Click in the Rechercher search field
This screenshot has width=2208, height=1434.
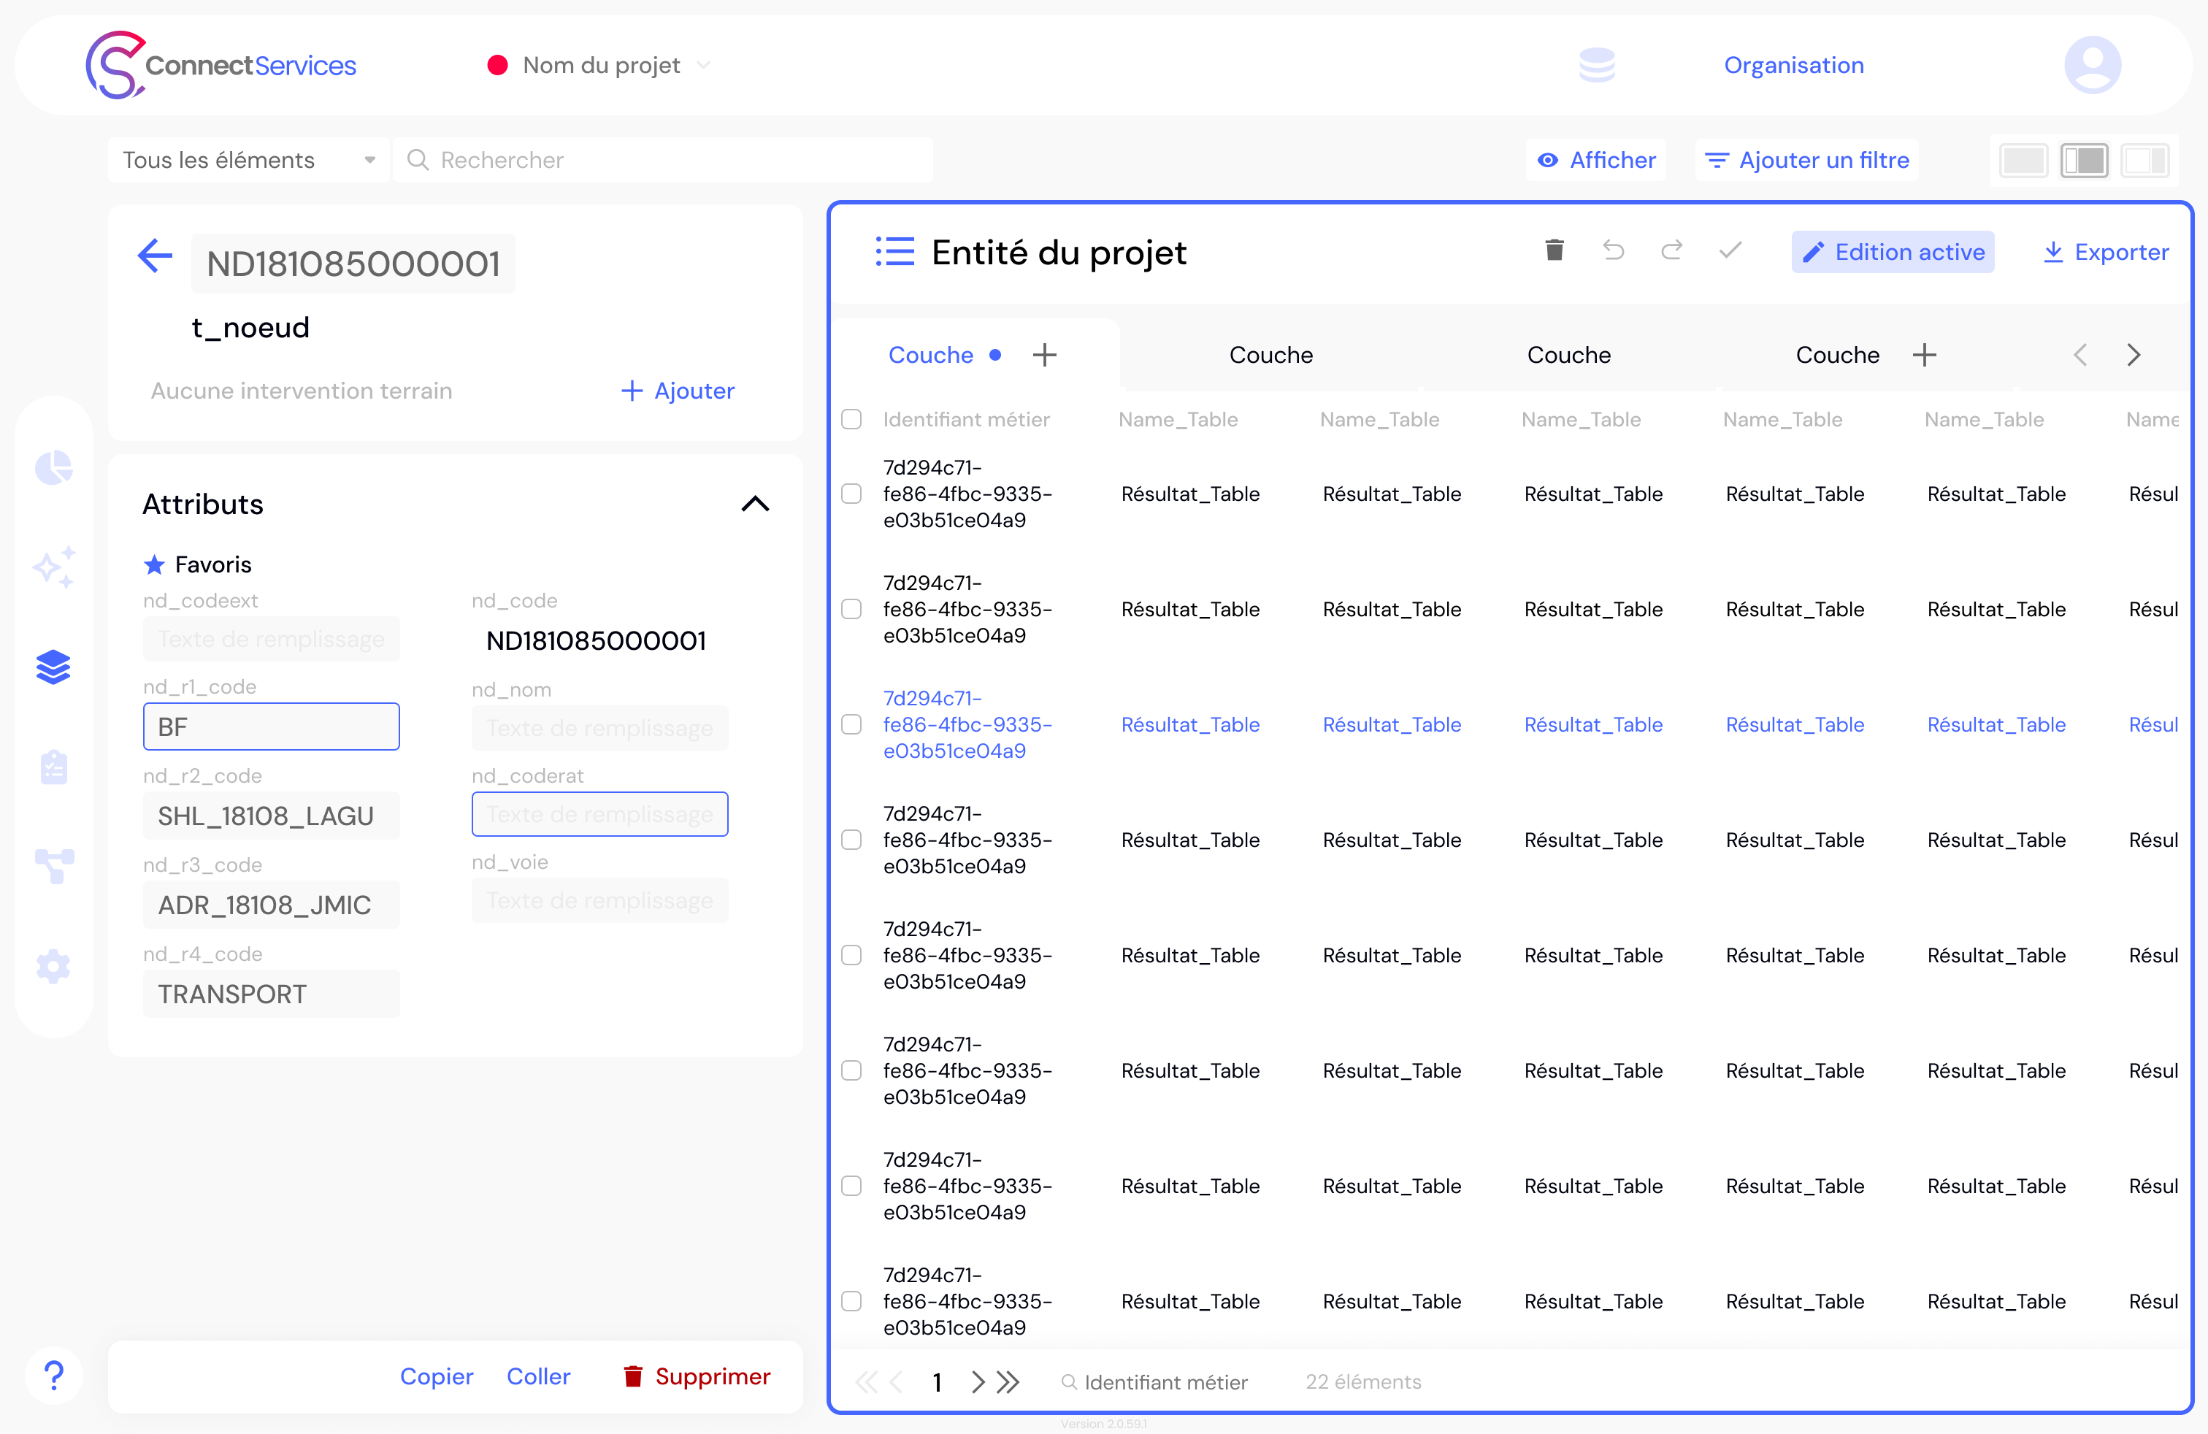click(664, 161)
